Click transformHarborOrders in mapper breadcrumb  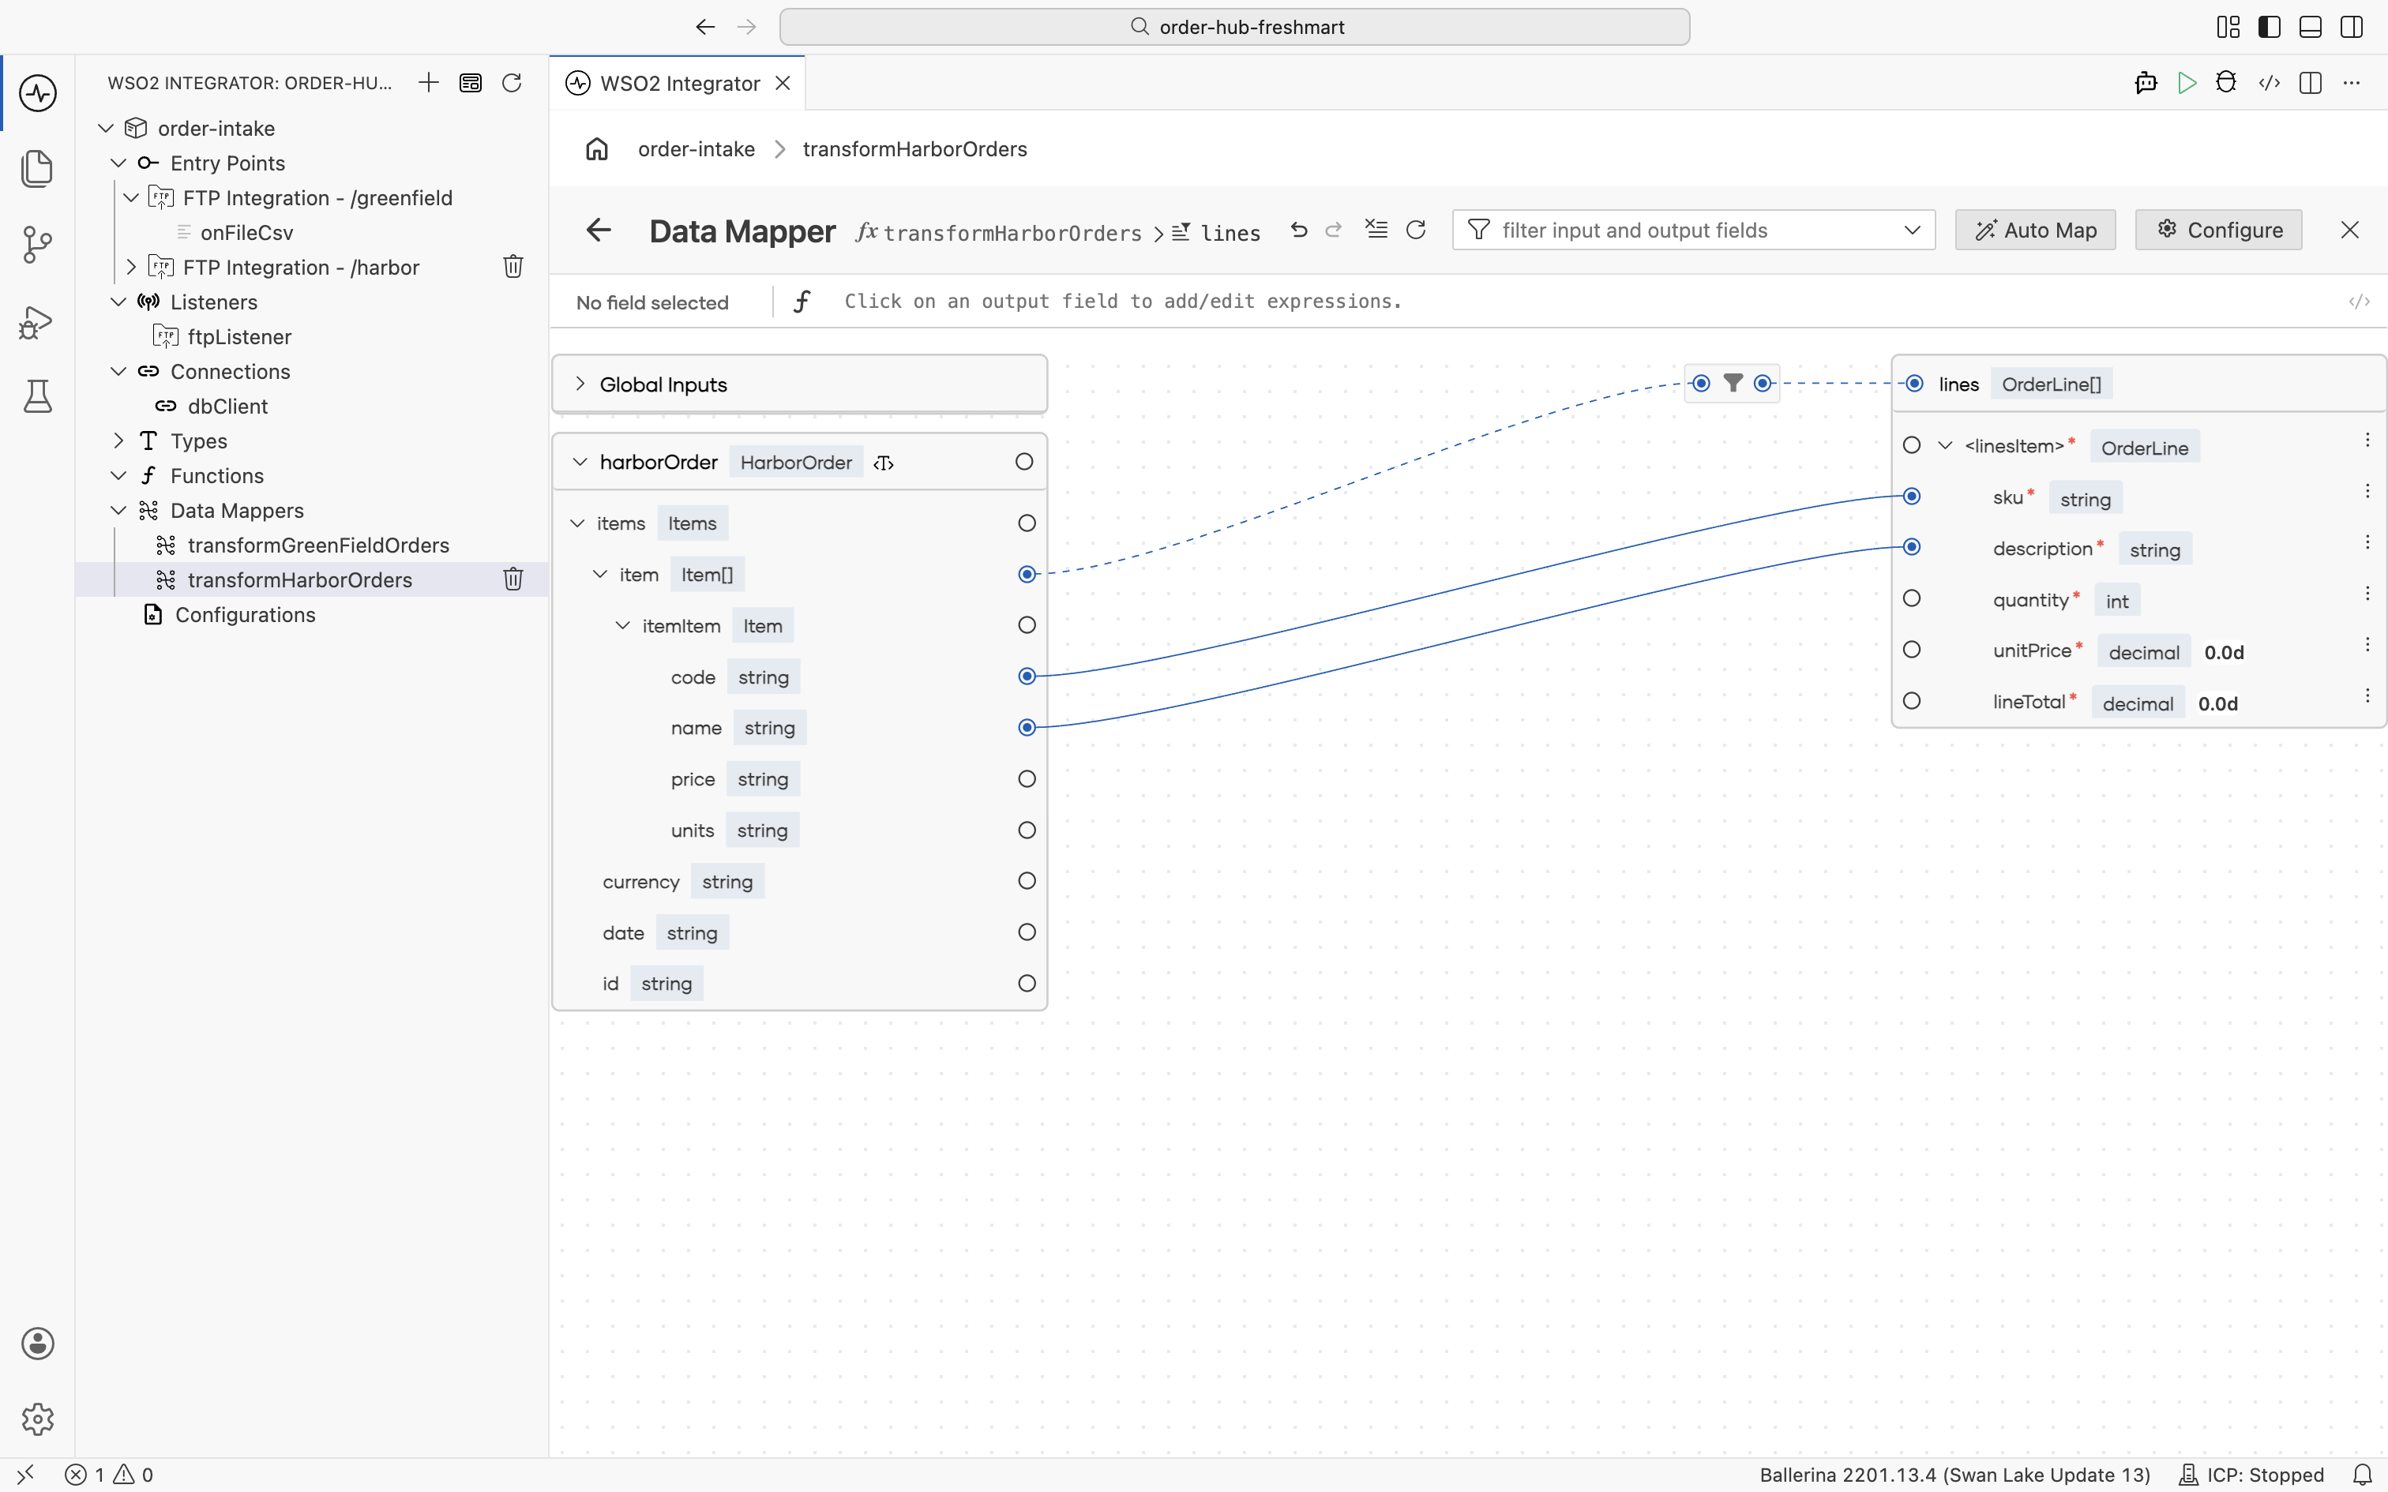click(1012, 233)
